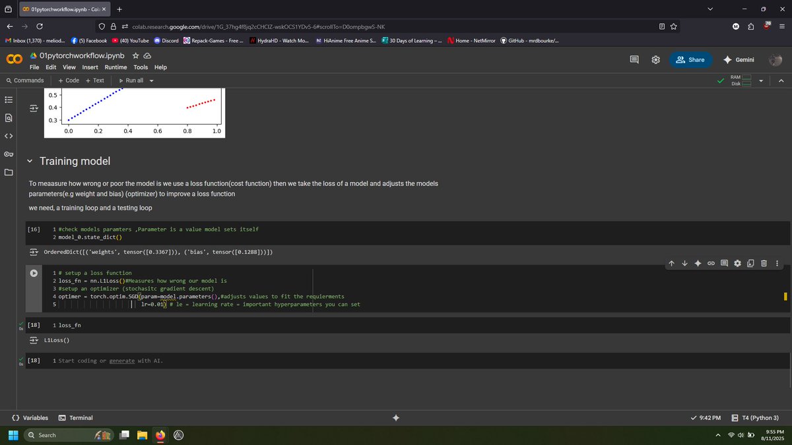Bookmark this page with the star icon
Screen dimensions: 792x445
(674, 26)
